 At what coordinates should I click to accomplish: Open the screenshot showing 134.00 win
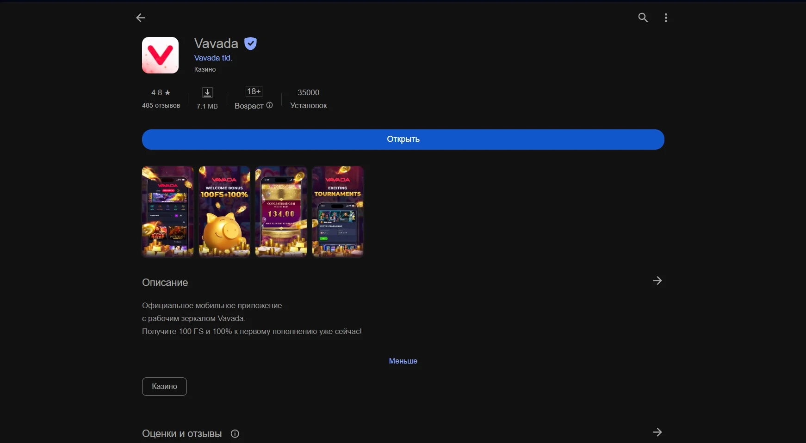coord(281,212)
